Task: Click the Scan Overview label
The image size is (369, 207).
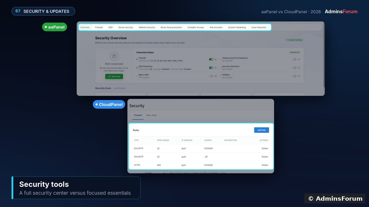Action: coord(120,88)
